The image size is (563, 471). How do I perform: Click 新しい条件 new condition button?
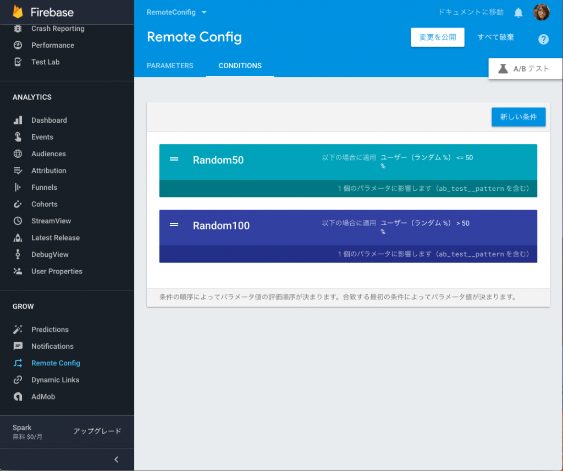coord(518,117)
